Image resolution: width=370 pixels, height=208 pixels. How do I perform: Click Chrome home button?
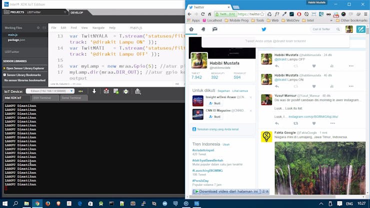coord(209,14)
